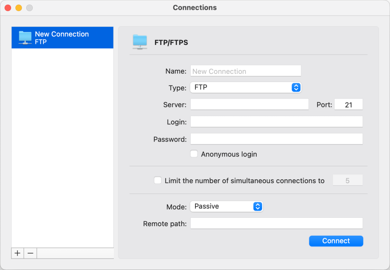The width and height of the screenshot is (390, 270).
Task: Click the Remote path input field
Action: click(x=277, y=223)
